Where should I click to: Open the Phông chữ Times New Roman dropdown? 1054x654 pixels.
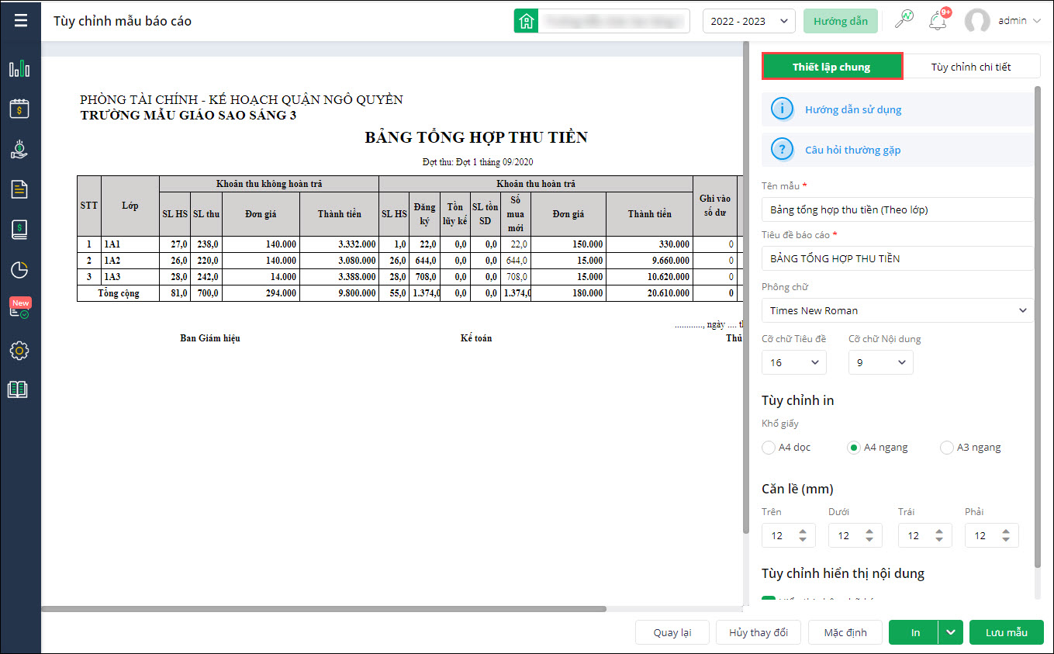point(897,310)
